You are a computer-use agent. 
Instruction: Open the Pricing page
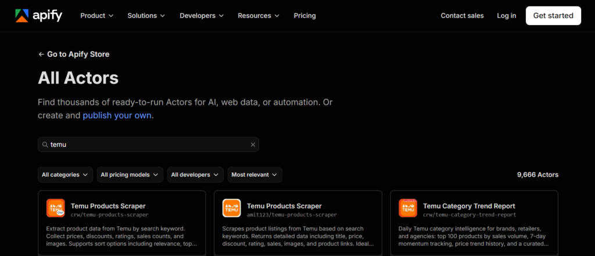304,16
